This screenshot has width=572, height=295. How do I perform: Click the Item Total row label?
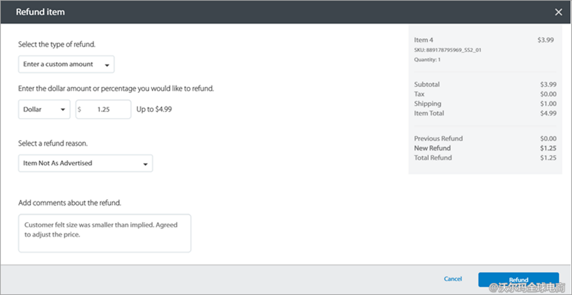[x=429, y=113]
